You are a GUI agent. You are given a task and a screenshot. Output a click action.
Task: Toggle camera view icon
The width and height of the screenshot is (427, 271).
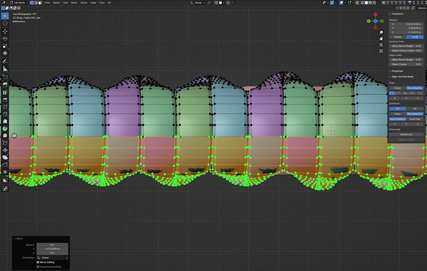[381, 45]
